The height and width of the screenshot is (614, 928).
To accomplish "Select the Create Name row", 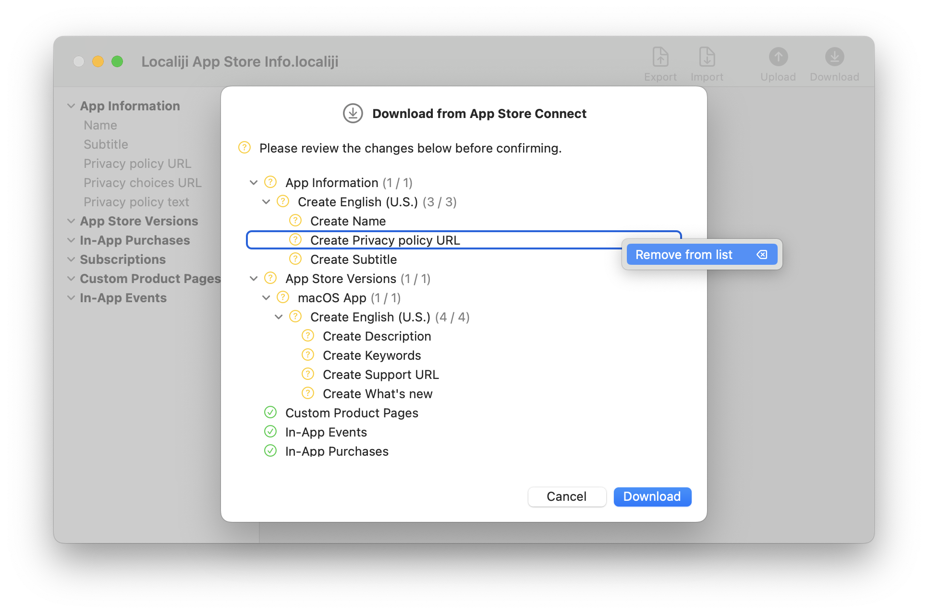I will (464, 221).
